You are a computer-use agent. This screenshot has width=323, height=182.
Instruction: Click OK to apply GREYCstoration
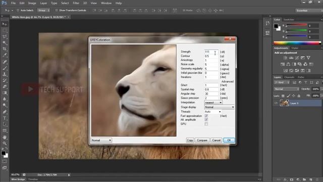(229, 141)
